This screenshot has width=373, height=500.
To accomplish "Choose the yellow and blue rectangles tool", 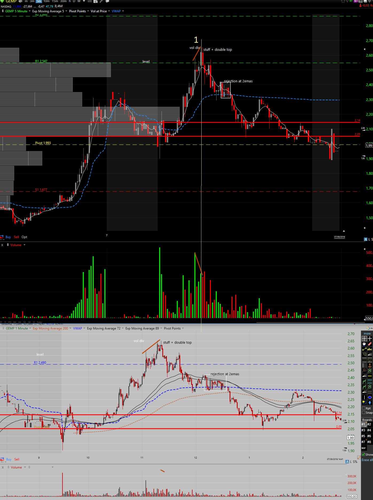I will click(364, 402).
